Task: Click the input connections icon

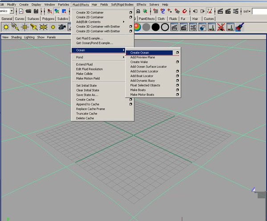Action: (x=195, y=11)
